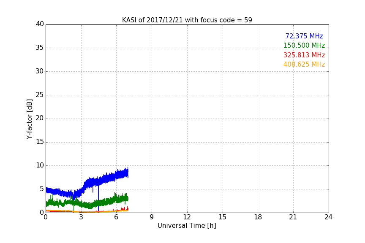The height and width of the screenshot is (243, 365).
Task: Click the x-axis tick label 24
Action: point(328,217)
